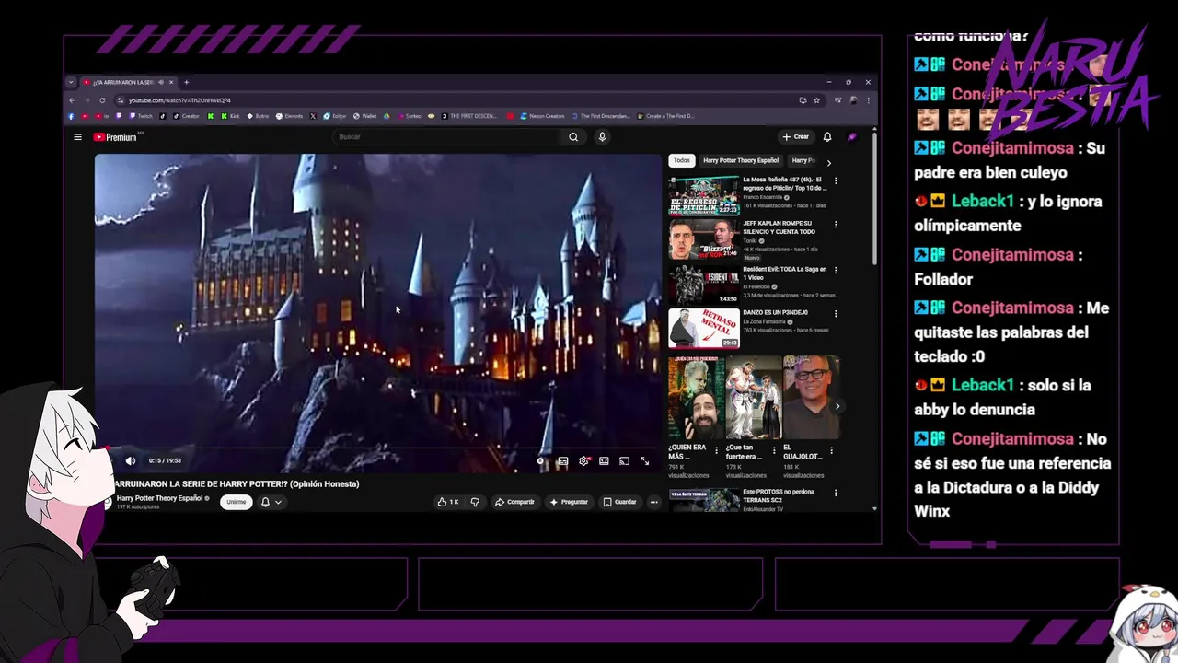The height and width of the screenshot is (663, 1178).
Task: Open JEFF KAPLAN ROMPE SU SILENCIO thumbnail
Action: click(x=704, y=238)
